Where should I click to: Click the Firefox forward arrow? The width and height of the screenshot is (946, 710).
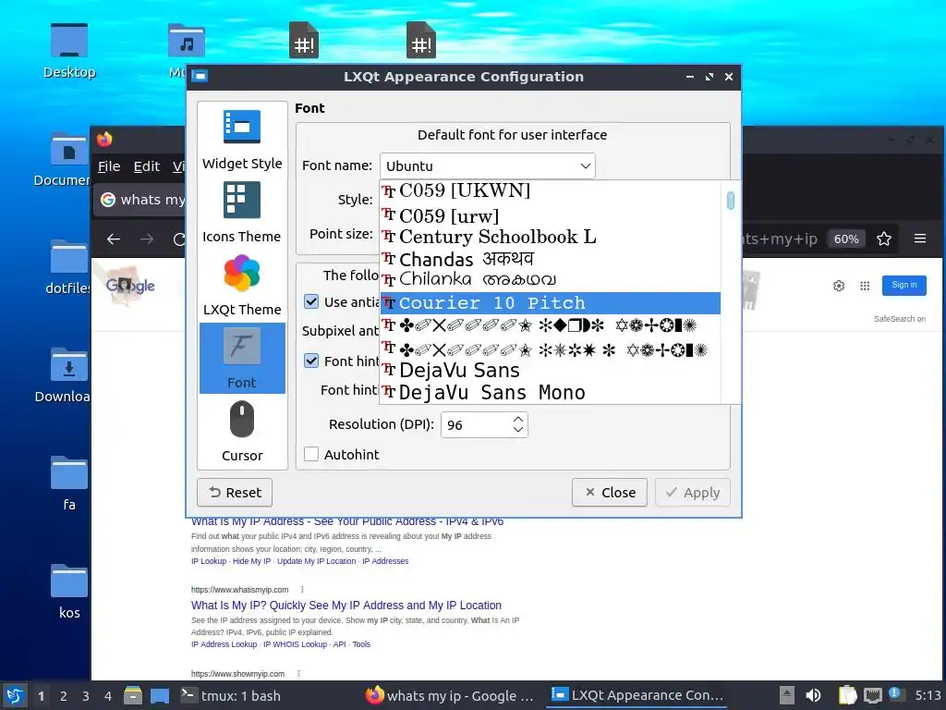pos(147,239)
